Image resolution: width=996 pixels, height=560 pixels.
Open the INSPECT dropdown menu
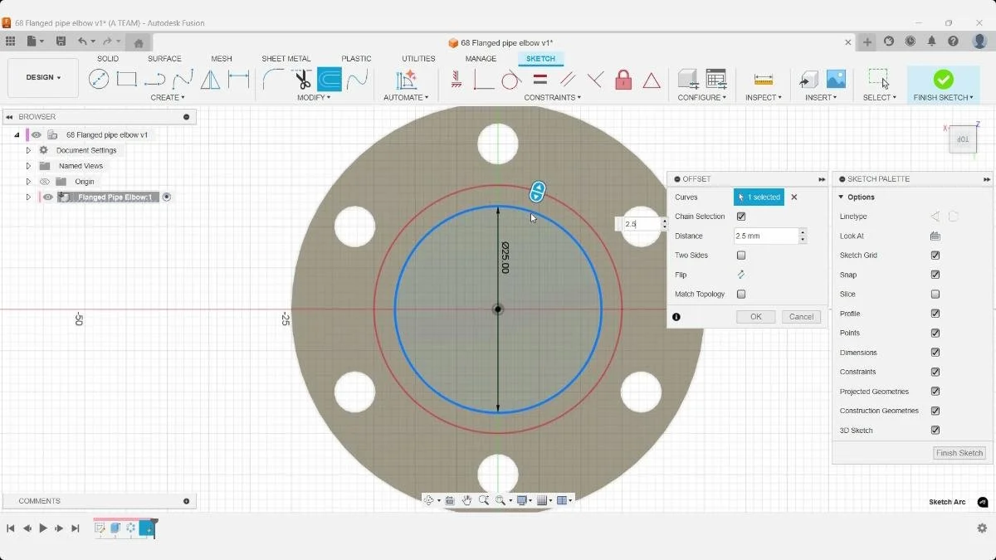click(x=764, y=98)
